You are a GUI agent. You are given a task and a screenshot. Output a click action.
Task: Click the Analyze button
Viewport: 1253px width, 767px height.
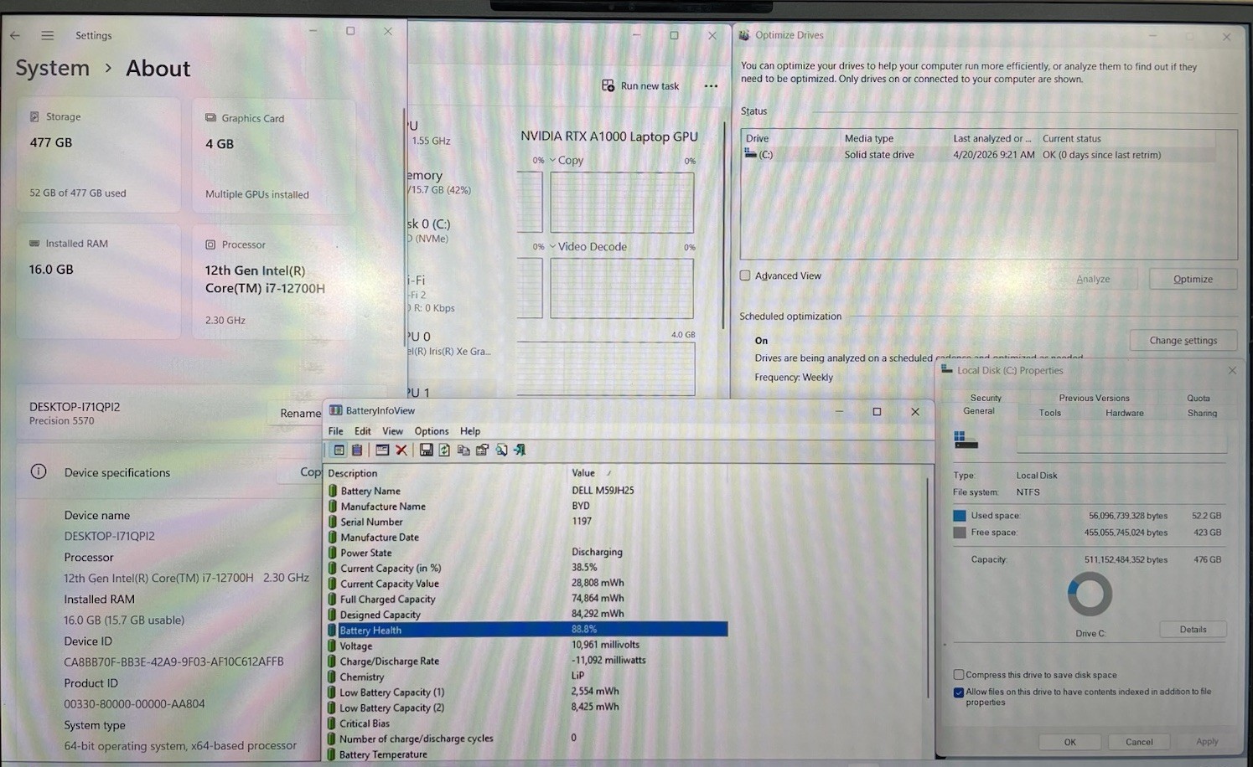pyautogui.click(x=1093, y=279)
